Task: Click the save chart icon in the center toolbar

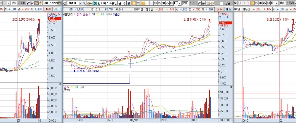Action: pos(208,3)
